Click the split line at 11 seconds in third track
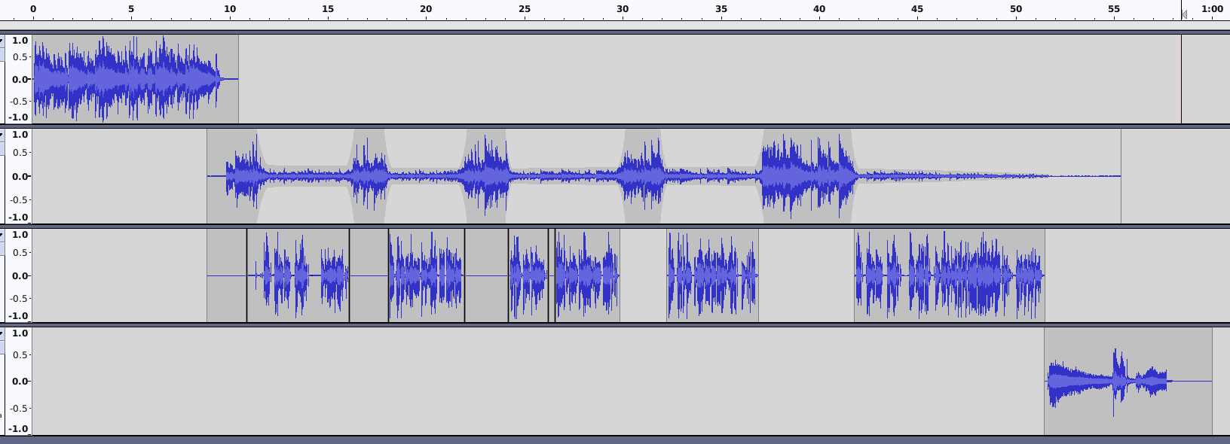This screenshot has height=444, width=1230. (x=246, y=275)
